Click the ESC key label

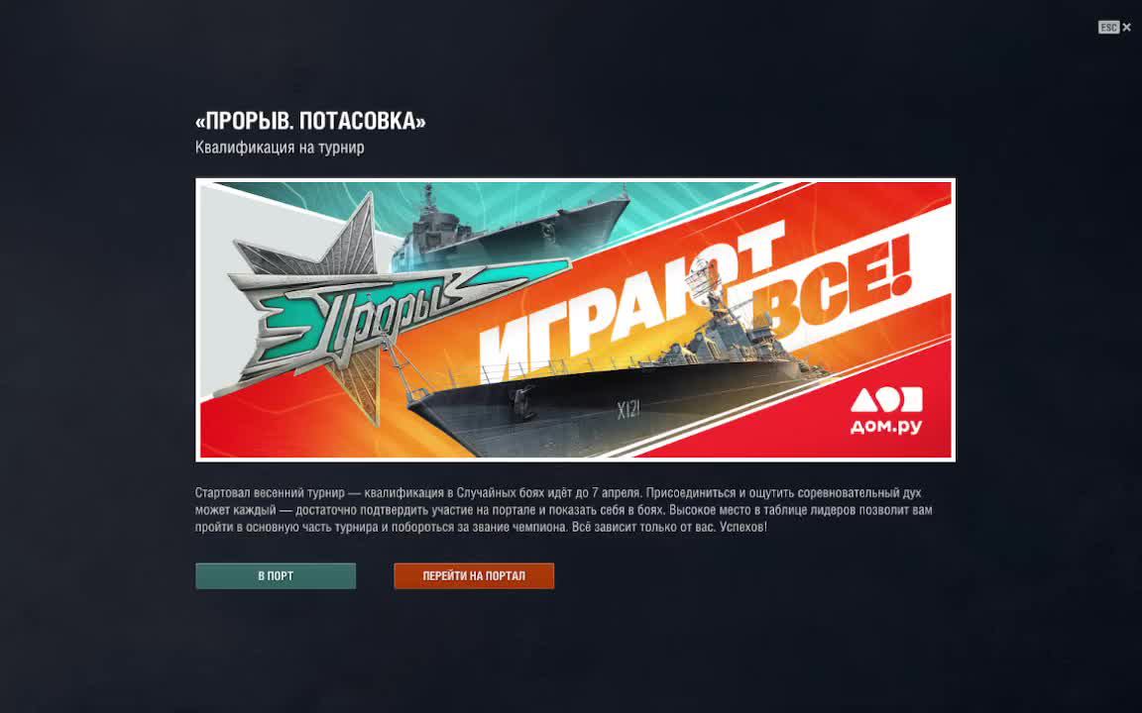(x=1108, y=28)
